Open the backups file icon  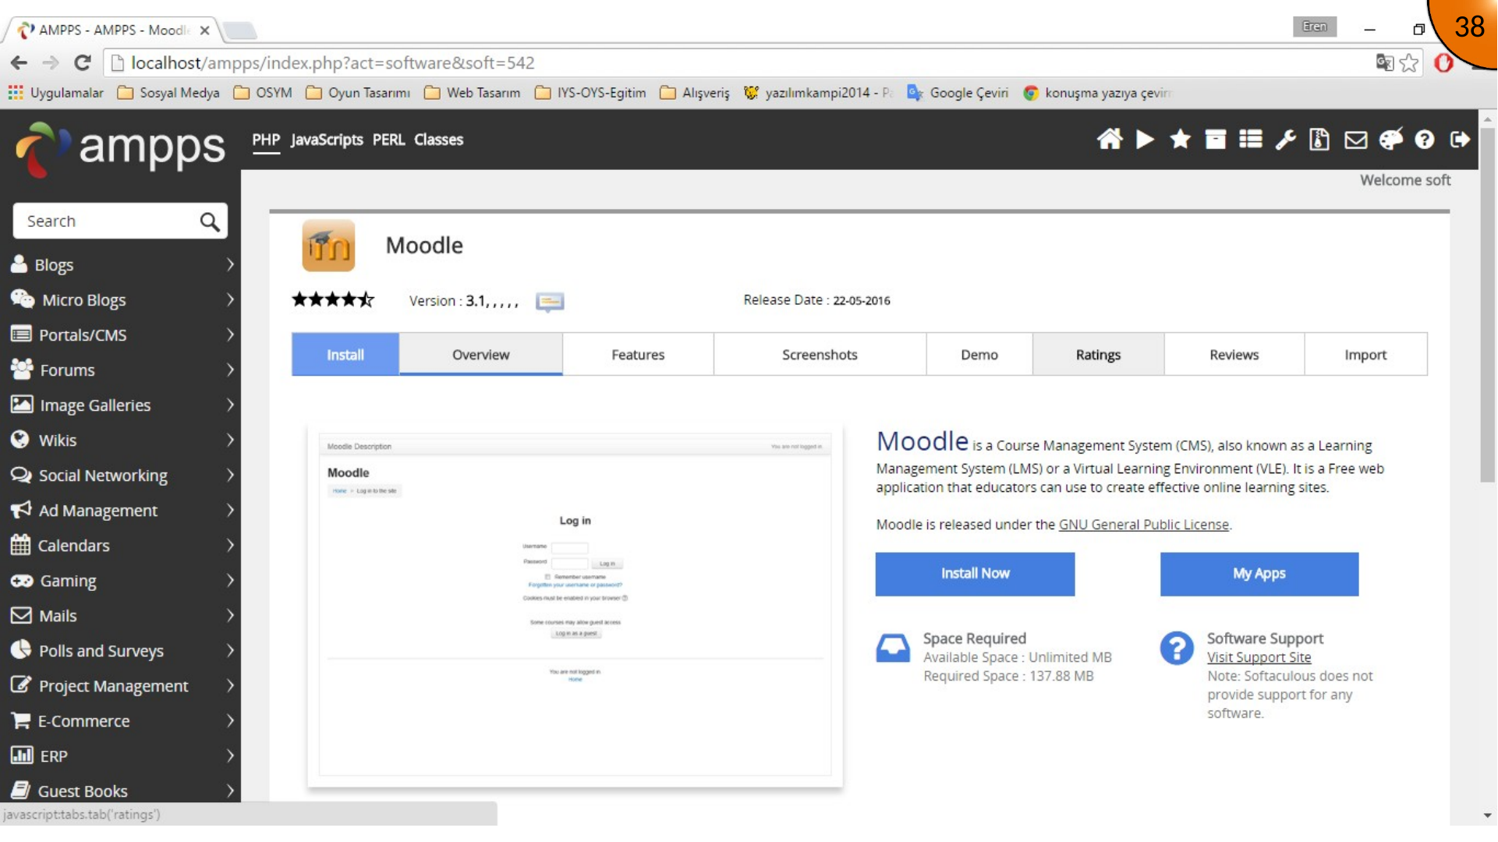coord(1319,140)
